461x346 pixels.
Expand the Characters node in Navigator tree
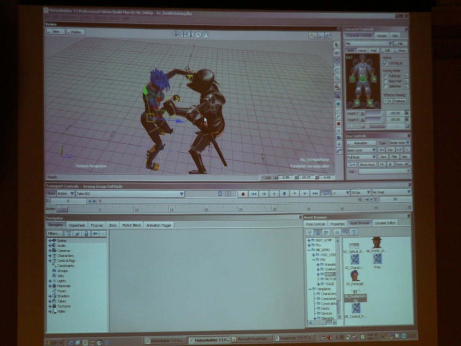pos(50,255)
